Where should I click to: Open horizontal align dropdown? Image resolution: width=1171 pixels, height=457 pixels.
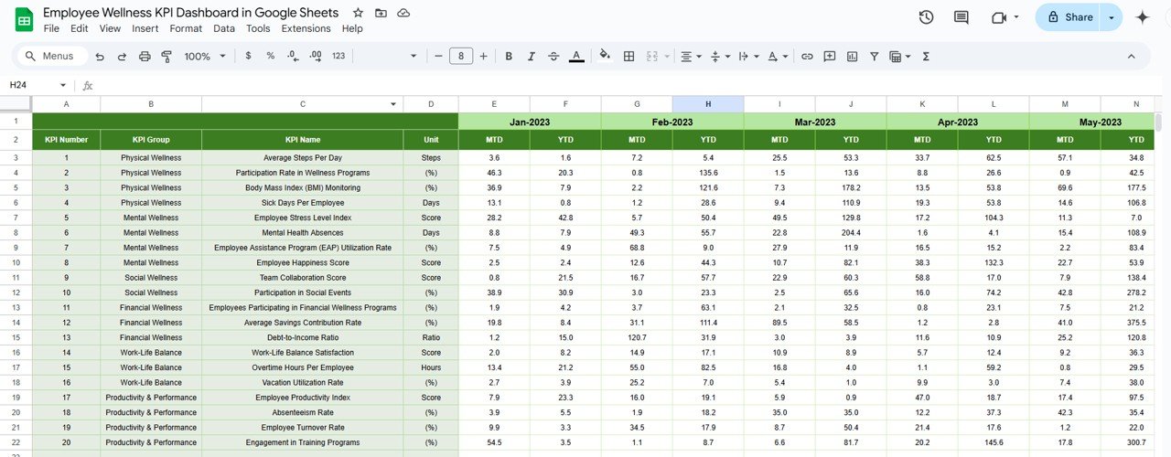pos(692,57)
